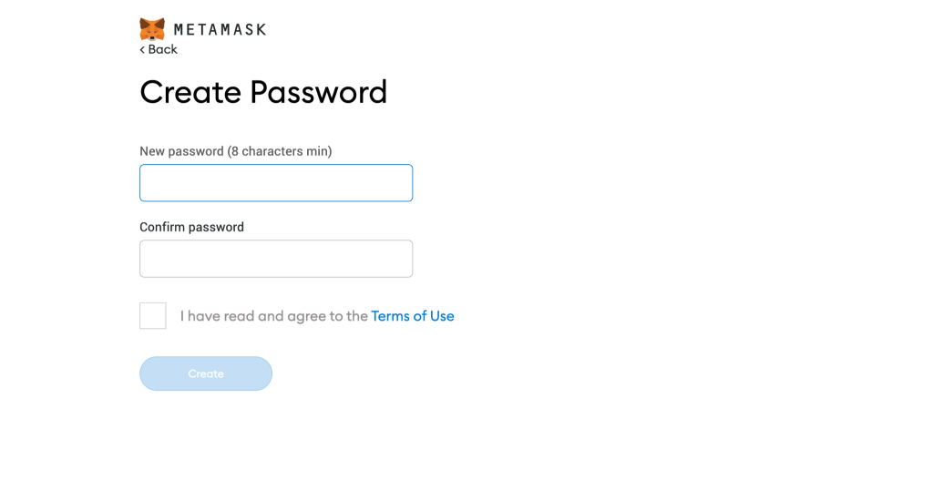Click the back chevron arrow
This screenshot has width=933, height=501.
[142, 49]
